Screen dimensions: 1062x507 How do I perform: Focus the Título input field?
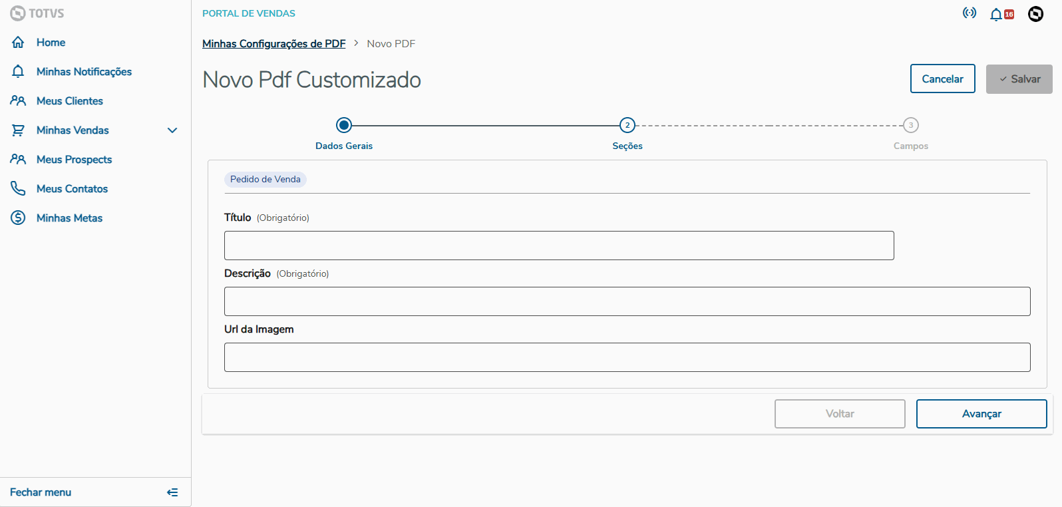coord(559,246)
